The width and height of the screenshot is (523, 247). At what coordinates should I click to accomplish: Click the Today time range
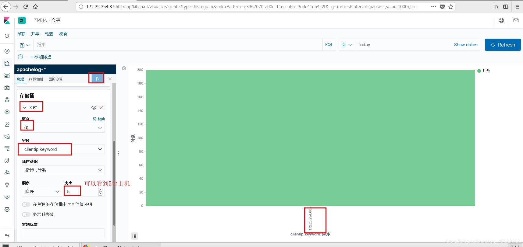click(x=364, y=45)
